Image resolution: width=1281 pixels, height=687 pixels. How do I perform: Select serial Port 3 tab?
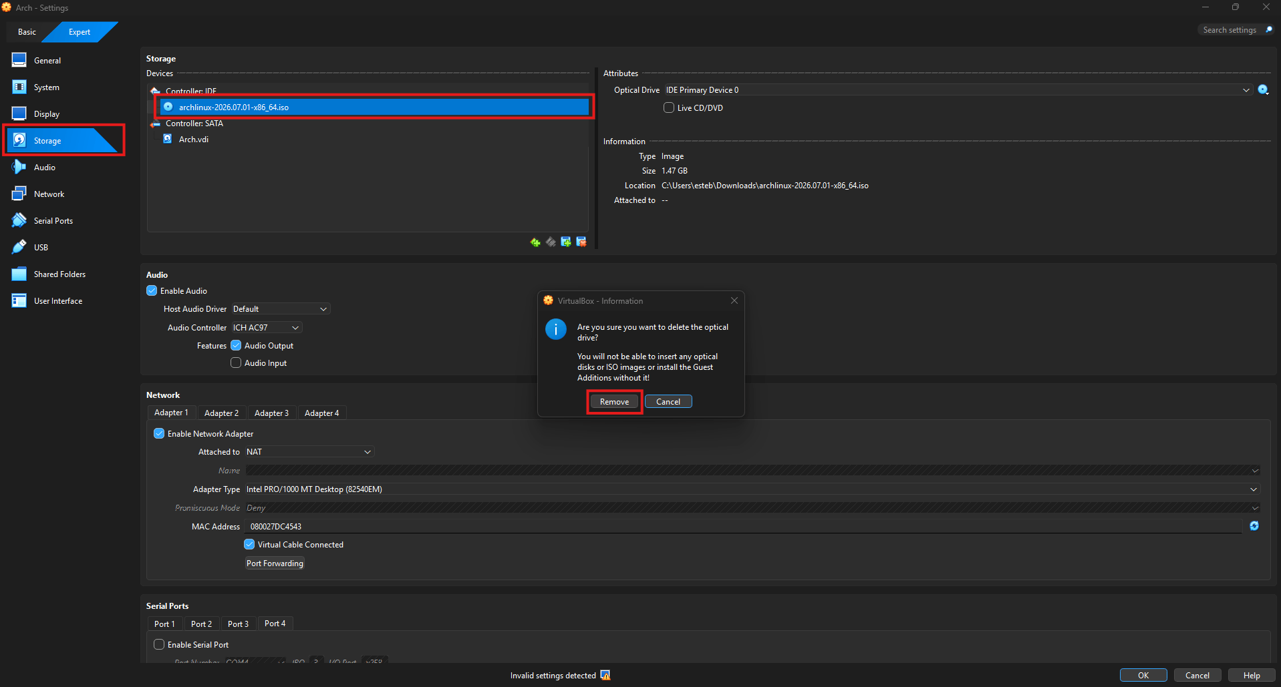(x=238, y=624)
